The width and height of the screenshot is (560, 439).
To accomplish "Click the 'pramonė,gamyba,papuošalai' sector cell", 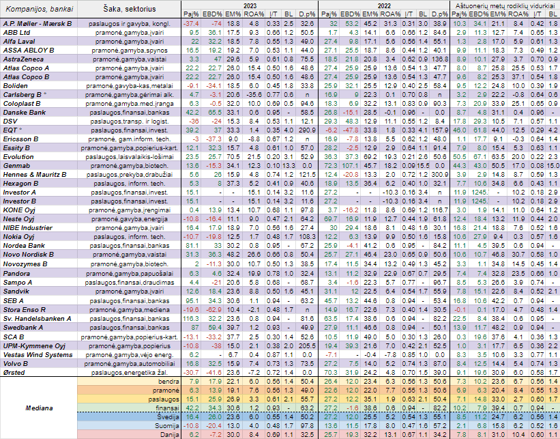I will click(130, 274).
